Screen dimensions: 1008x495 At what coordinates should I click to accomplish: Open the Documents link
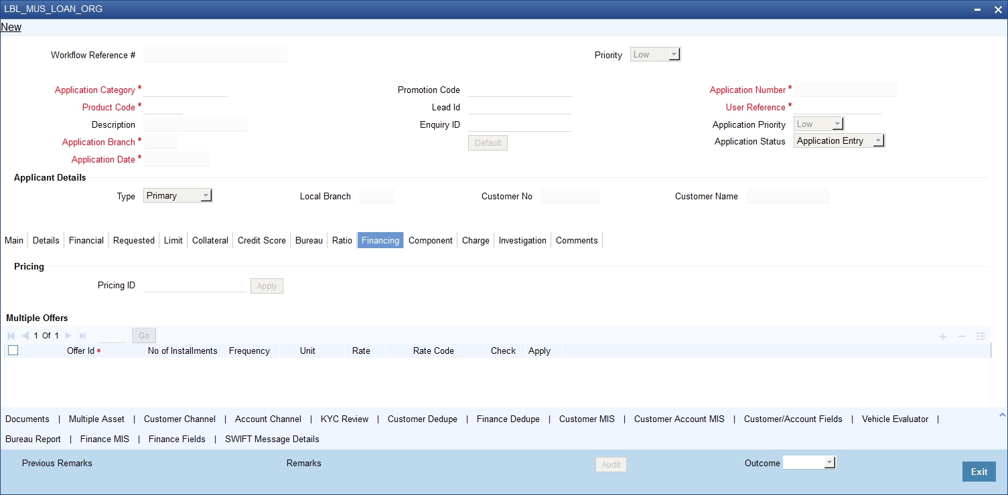point(27,419)
